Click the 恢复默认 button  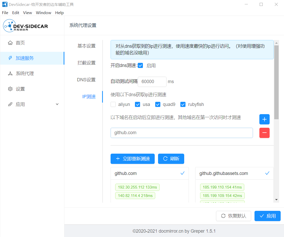[x=233, y=216]
